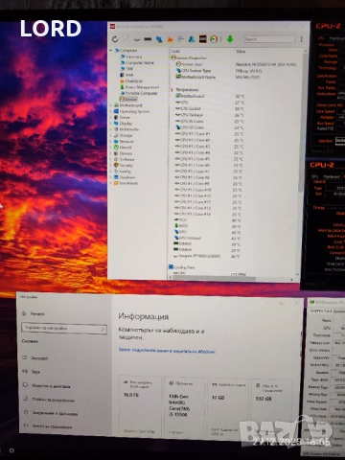
Task: Open Graphics Card tab in GPU-Z
Action: [320, 310]
